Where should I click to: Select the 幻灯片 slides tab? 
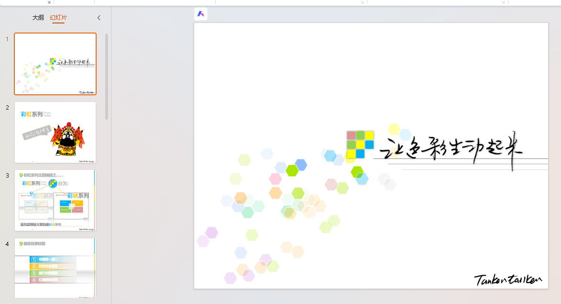58,18
